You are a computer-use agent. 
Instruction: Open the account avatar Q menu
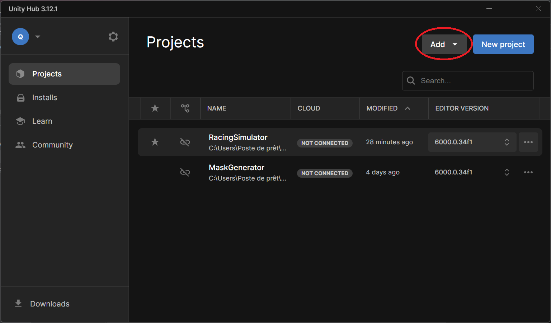click(20, 37)
